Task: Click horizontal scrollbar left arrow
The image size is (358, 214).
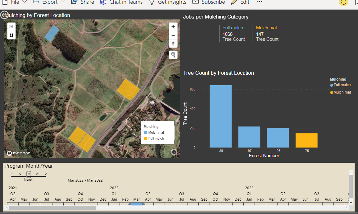Action: (x=7, y=208)
